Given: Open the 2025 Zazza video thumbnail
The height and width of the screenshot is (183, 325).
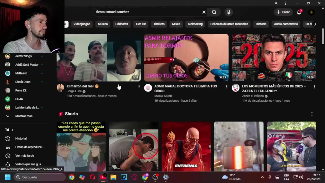Looking at the screenshot, I should [x=274, y=58].
